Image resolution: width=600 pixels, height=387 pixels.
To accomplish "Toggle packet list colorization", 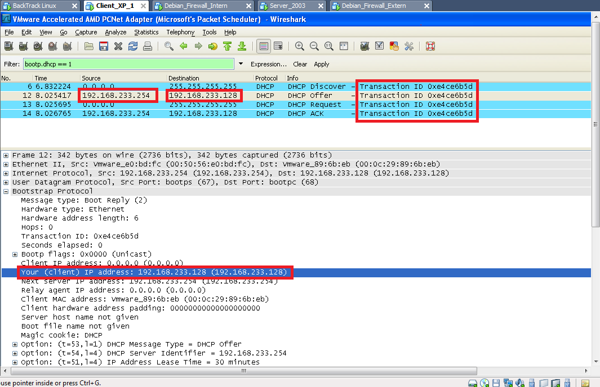I will 264,46.
